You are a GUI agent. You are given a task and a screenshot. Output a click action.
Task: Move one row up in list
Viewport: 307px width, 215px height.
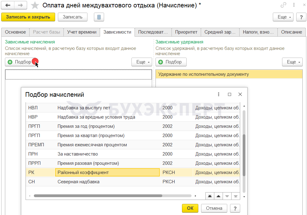[x=218, y=196]
